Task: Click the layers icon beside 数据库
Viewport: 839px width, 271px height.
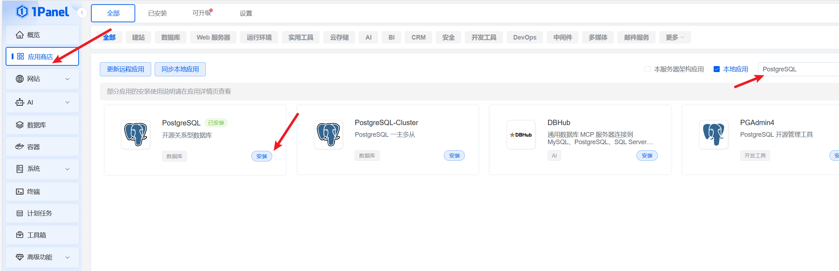Action: click(x=20, y=125)
